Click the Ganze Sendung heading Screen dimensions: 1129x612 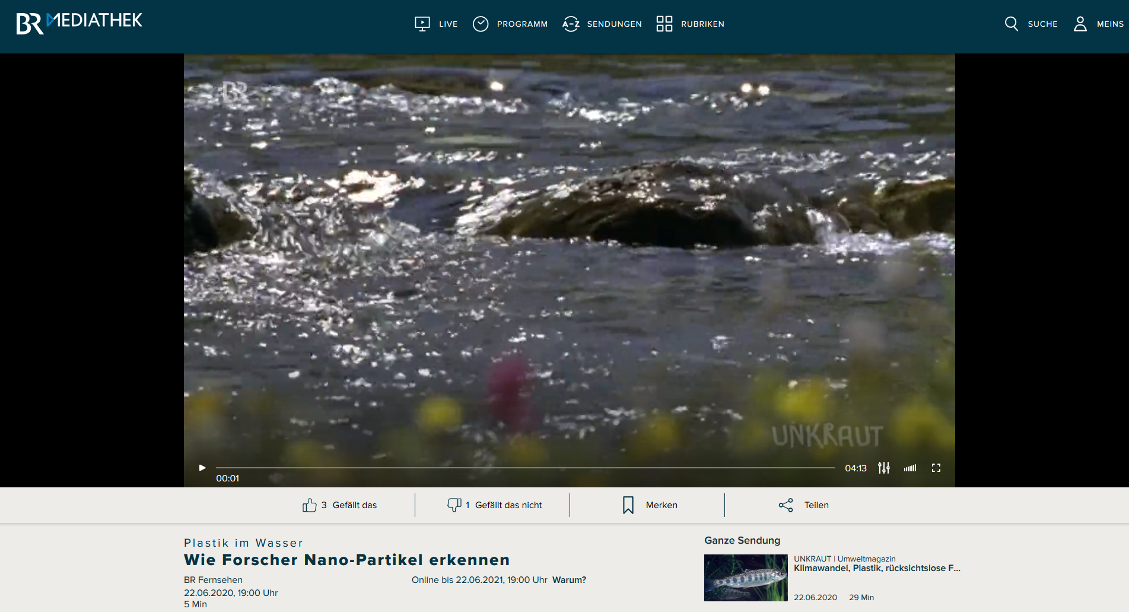pos(742,540)
